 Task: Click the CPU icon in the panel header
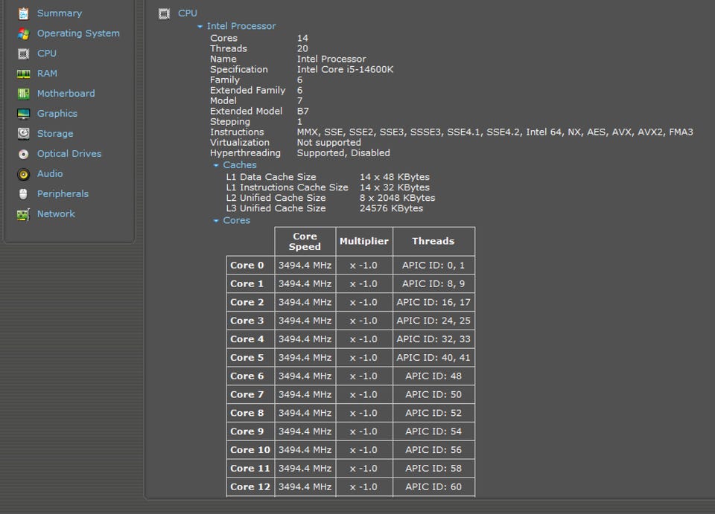[165, 13]
